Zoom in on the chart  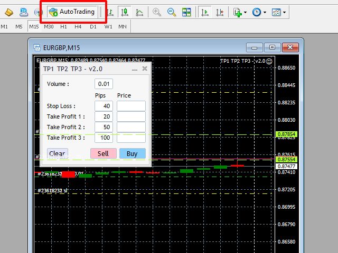pyautogui.click(x=157, y=12)
